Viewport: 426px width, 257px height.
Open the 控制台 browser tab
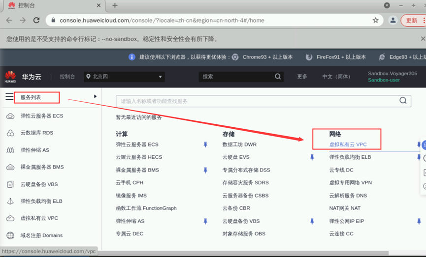(x=54, y=5)
